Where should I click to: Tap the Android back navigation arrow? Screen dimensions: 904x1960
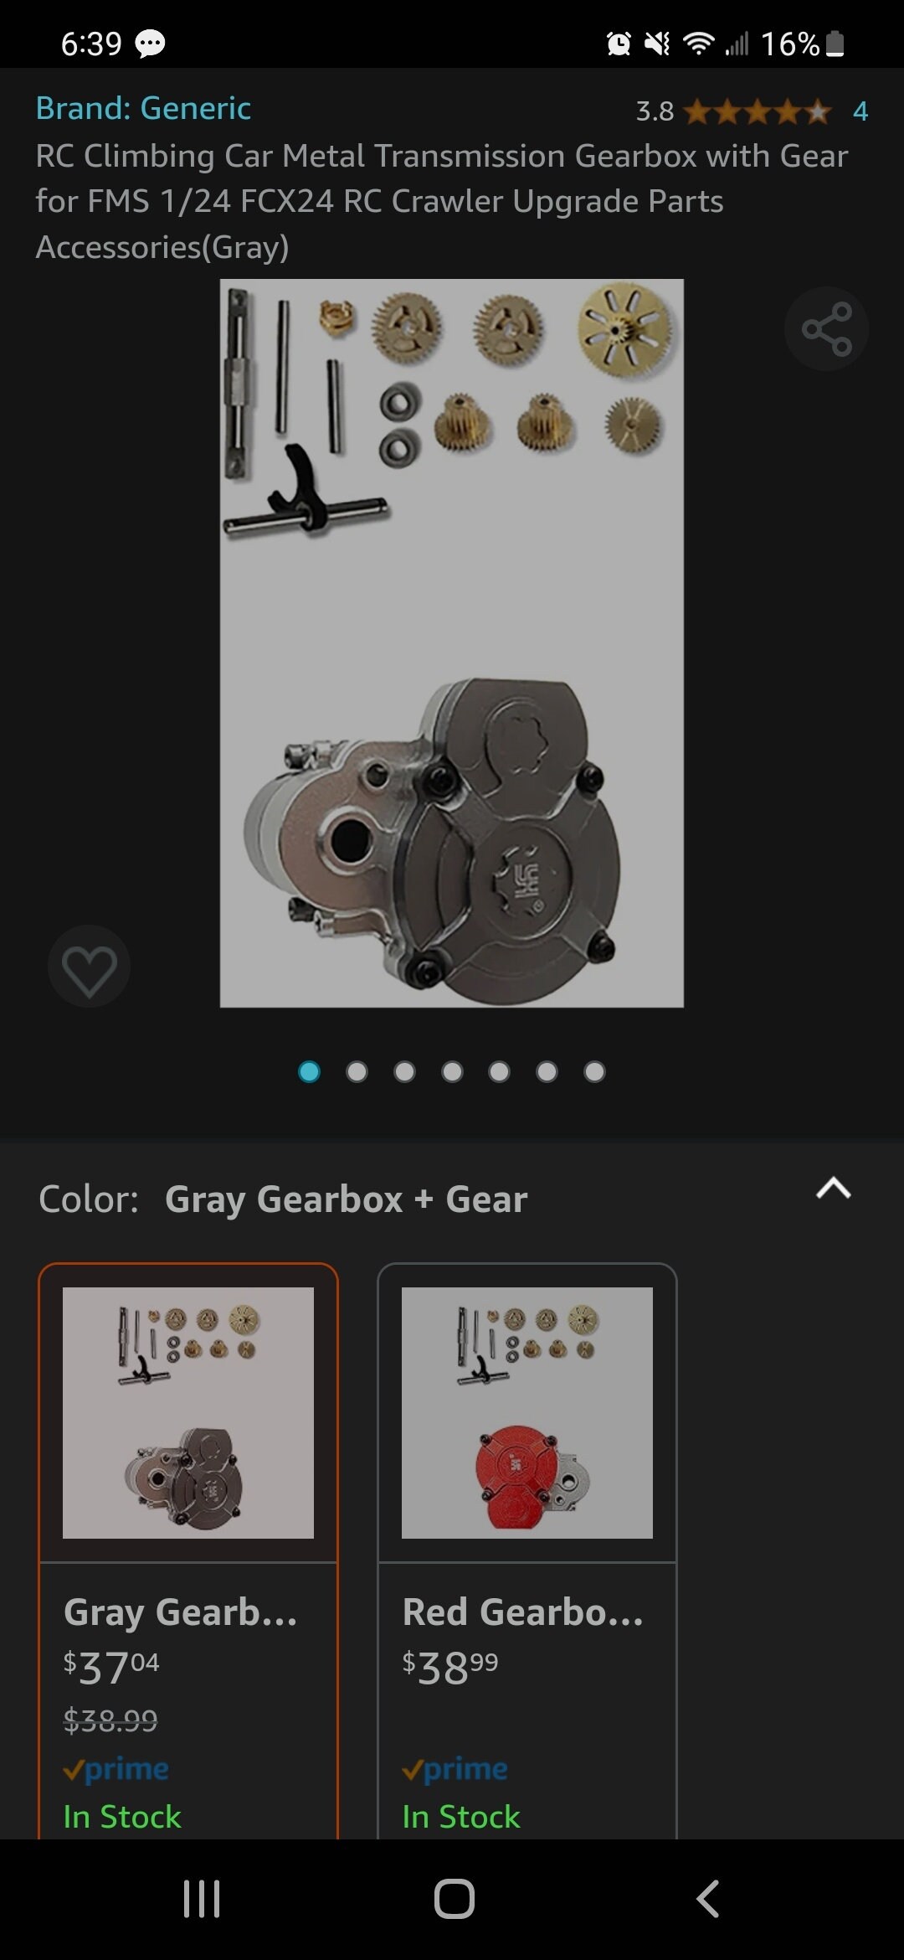[x=708, y=1899]
